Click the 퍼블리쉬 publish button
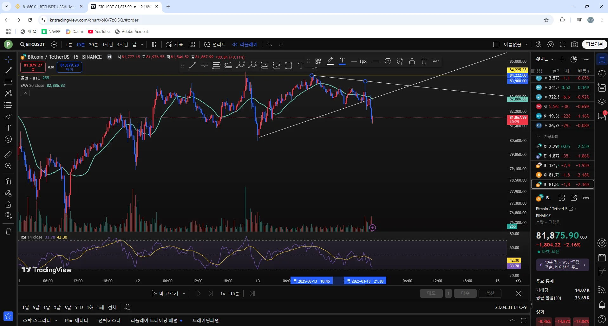The image size is (608, 326). [x=594, y=44]
